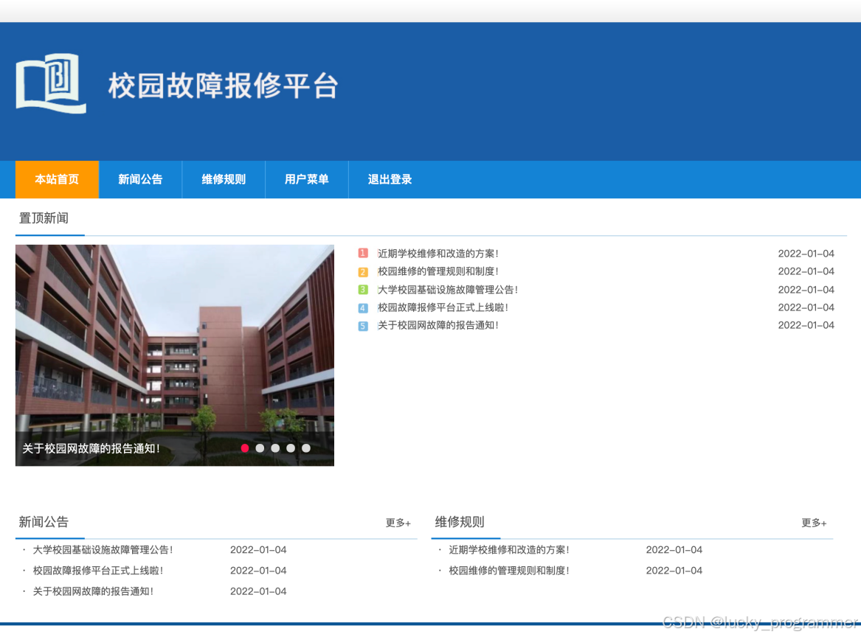Open the 用户菜单 dropdown in navigation

306,179
